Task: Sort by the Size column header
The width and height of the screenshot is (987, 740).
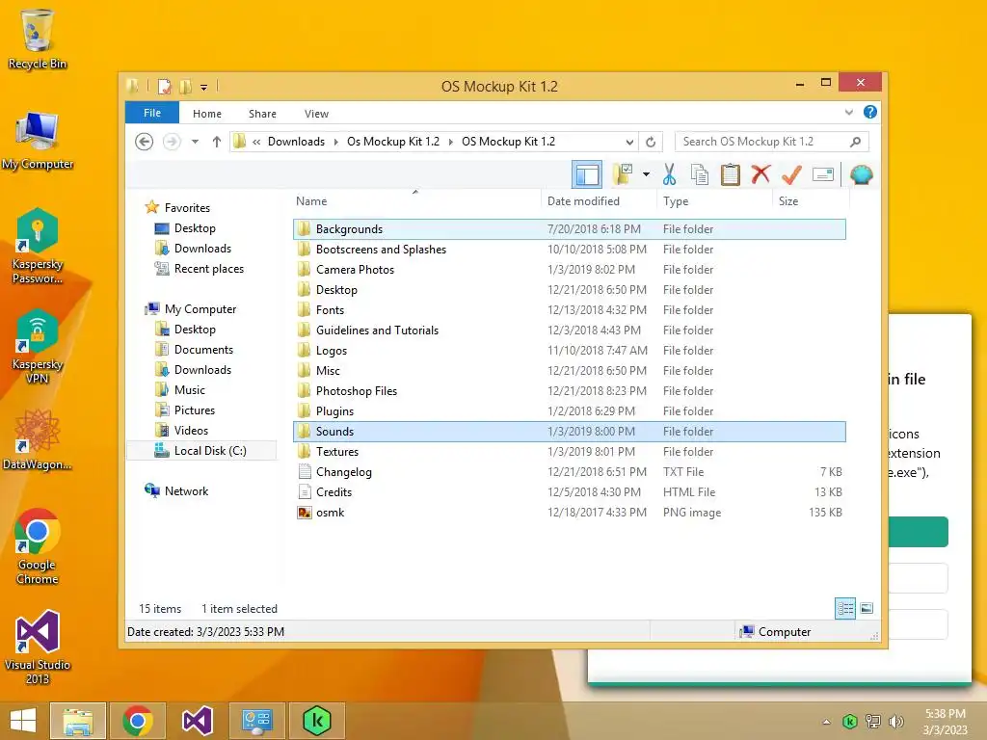Action: (788, 201)
